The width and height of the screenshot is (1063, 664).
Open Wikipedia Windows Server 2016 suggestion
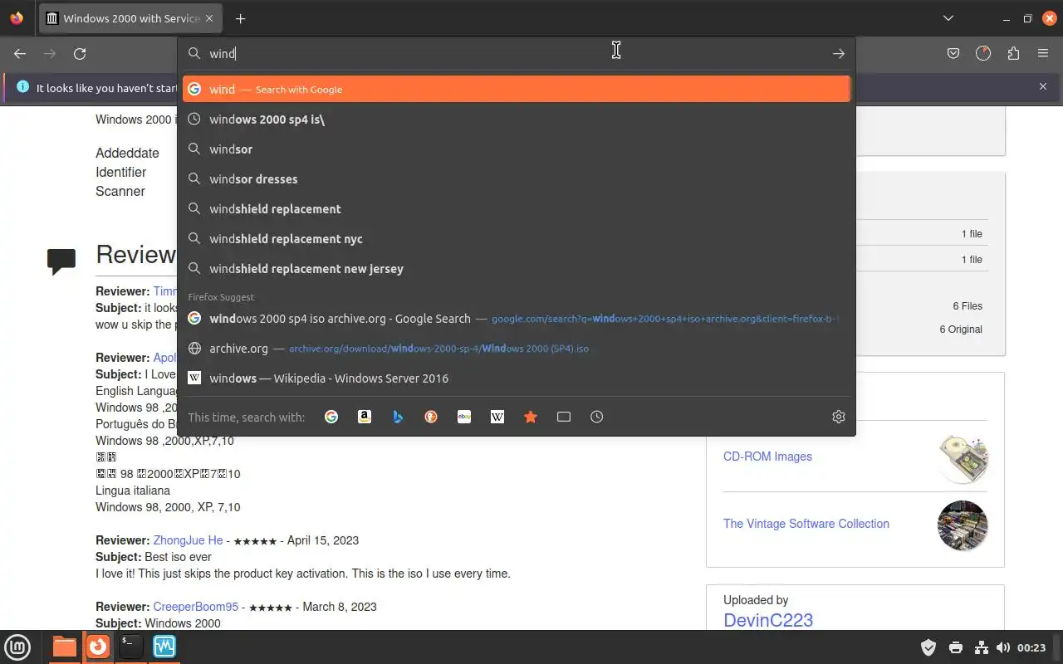pyautogui.click(x=517, y=378)
